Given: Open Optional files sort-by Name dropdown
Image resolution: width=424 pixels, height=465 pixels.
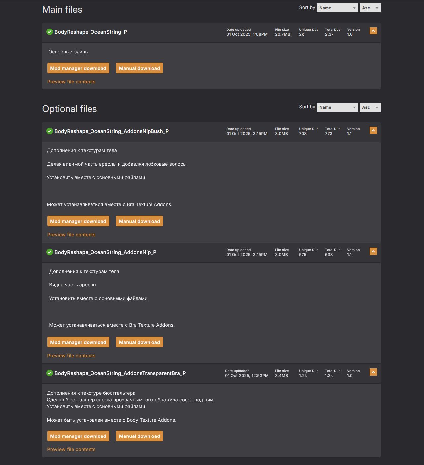Looking at the screenshot, I should 337,107.
